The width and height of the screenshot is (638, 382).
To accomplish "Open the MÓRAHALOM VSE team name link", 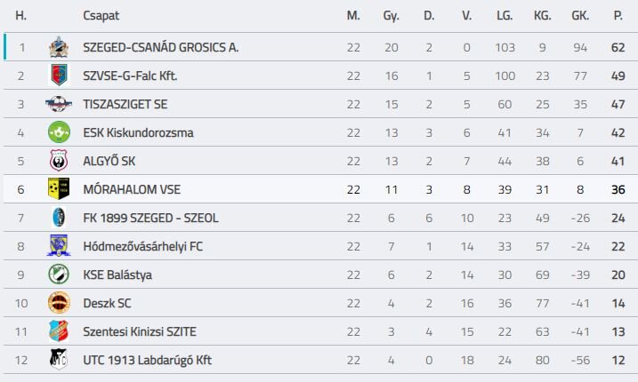I will [x=132, y=189].
